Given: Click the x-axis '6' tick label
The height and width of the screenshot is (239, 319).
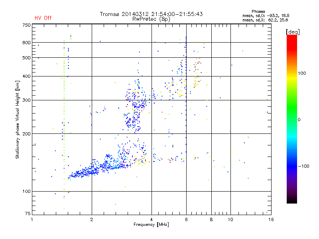Looking at the screenshot, I should pyautogui.click(x=186, y=219).
